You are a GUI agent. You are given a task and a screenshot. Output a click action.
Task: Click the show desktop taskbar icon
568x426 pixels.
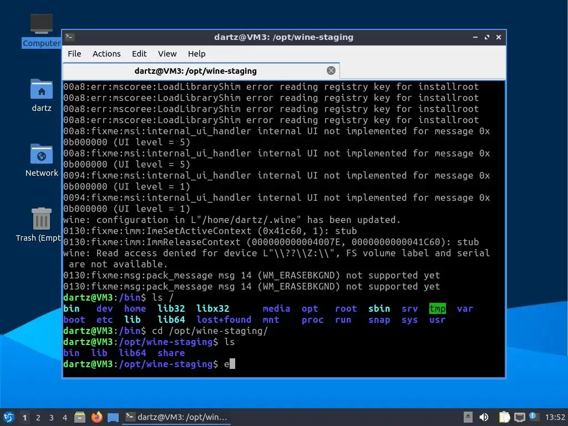(113, 418)
